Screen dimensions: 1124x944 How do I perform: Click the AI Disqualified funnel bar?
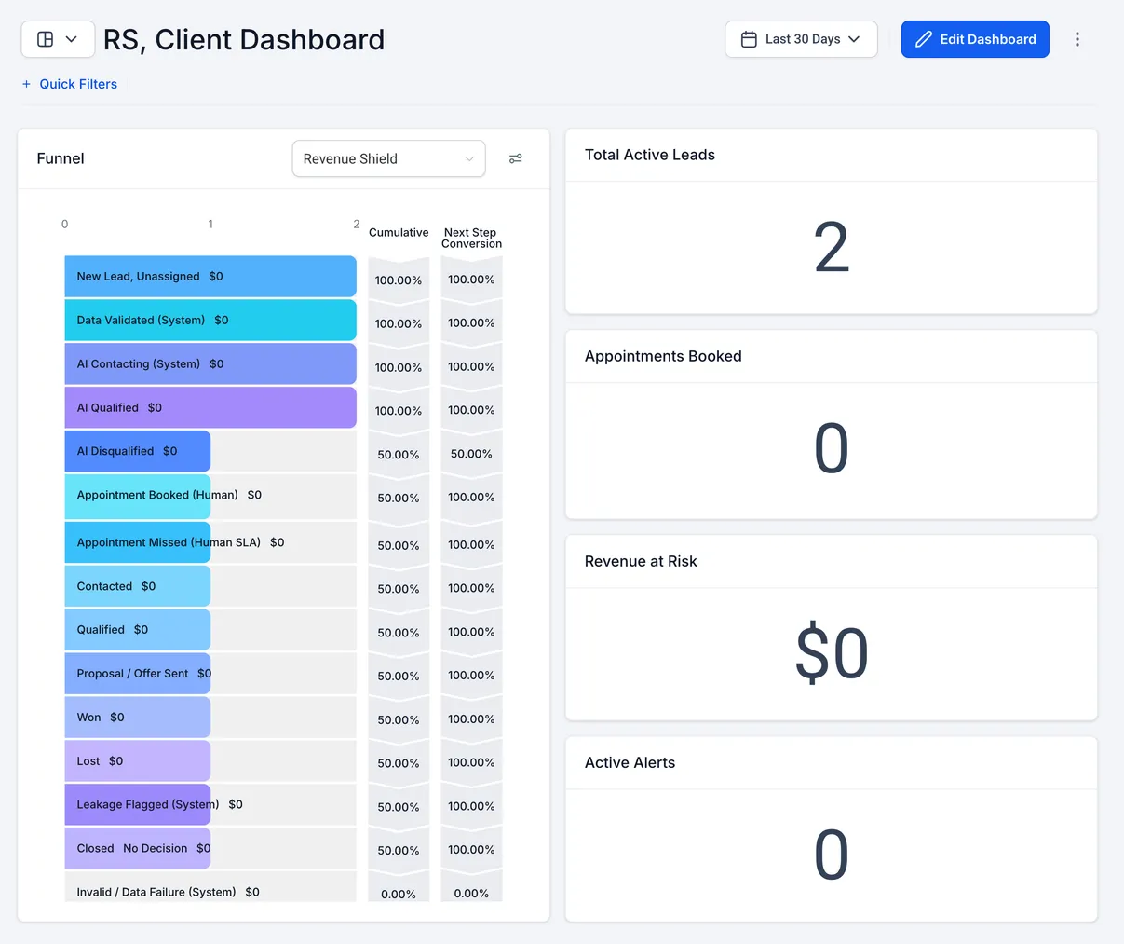[x=137, y=451]
